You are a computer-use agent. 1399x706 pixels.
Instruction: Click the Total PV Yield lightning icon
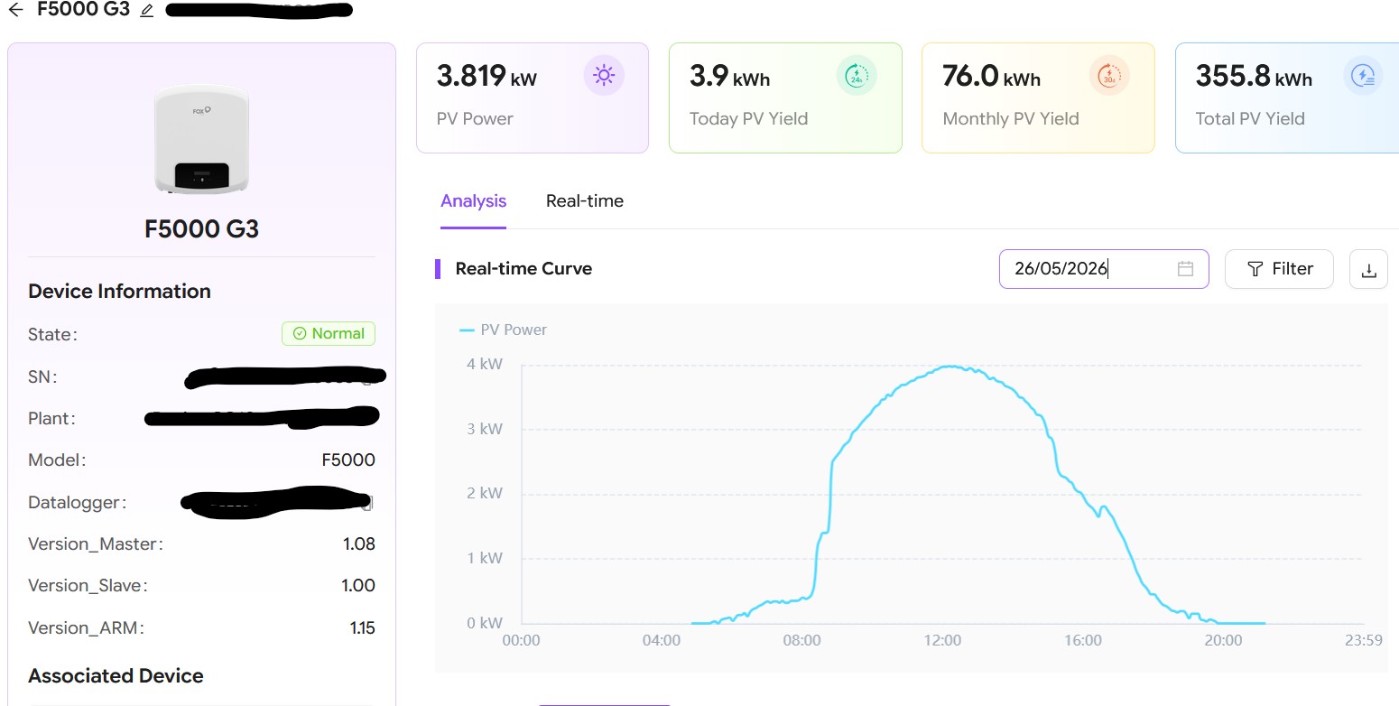[1363, 76]
